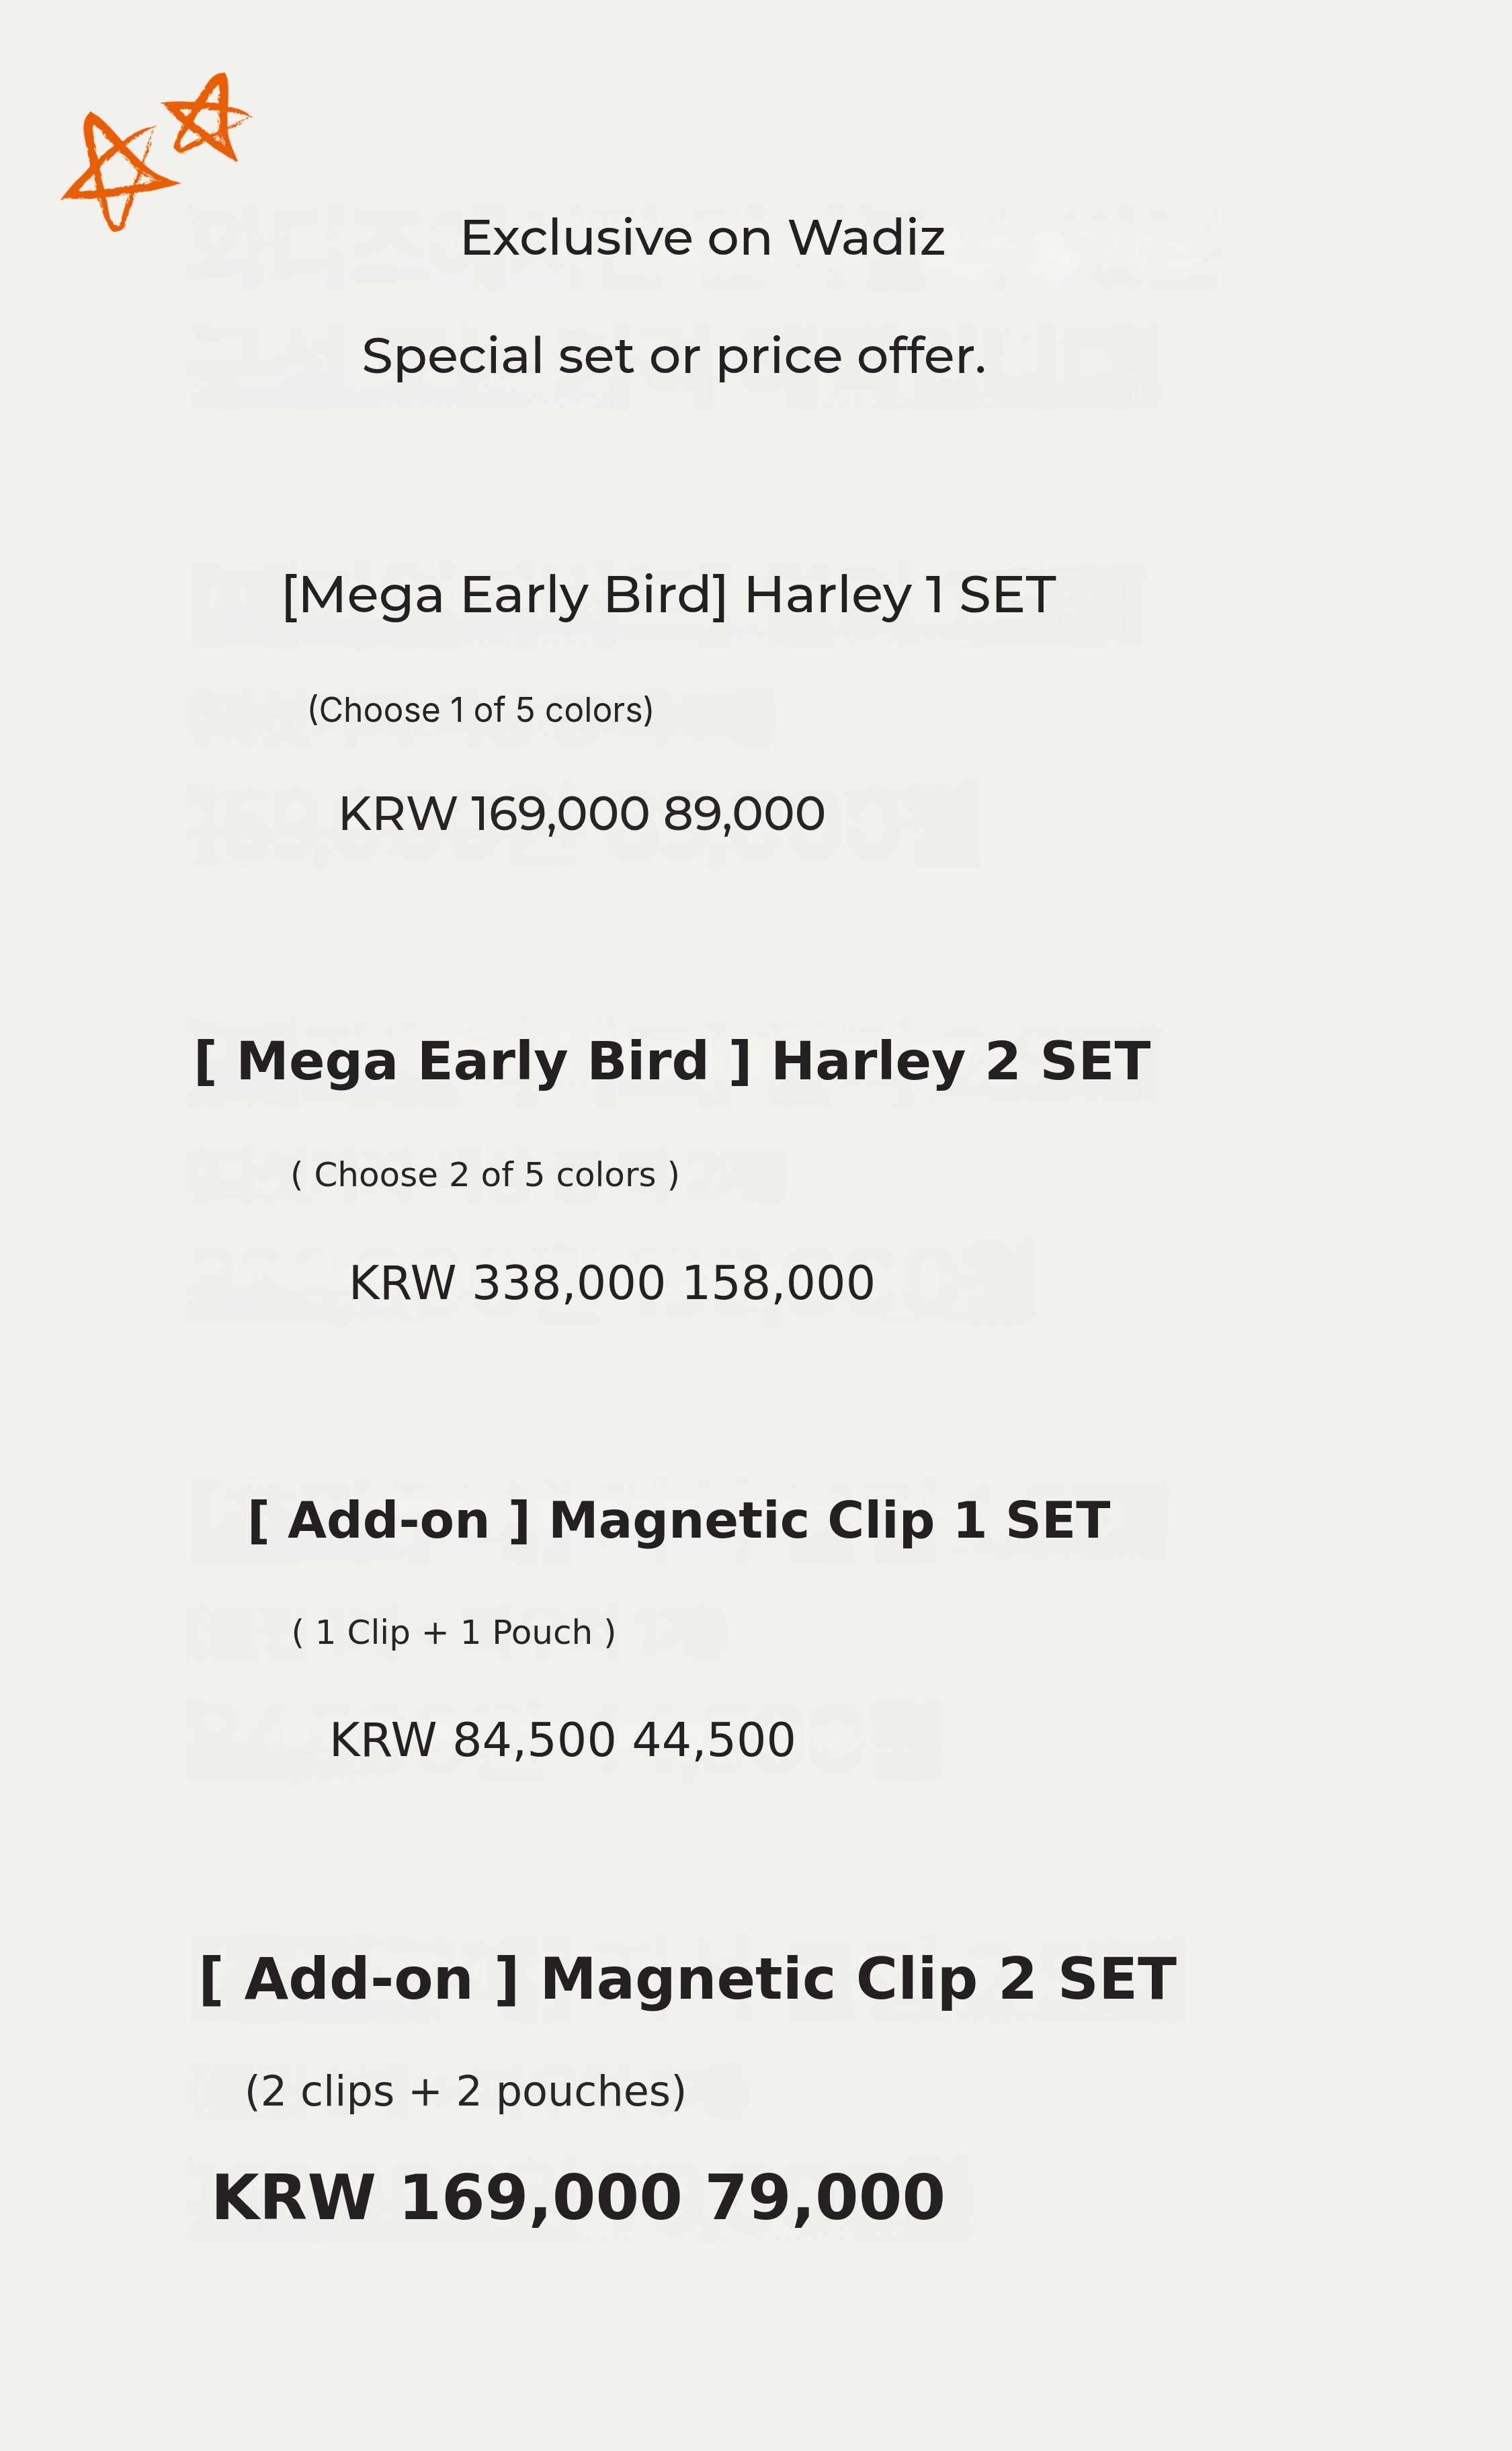Select the 44,500 discounted price
This screenshot has height=2451, width=1512.
click(x=714, y=1740)
